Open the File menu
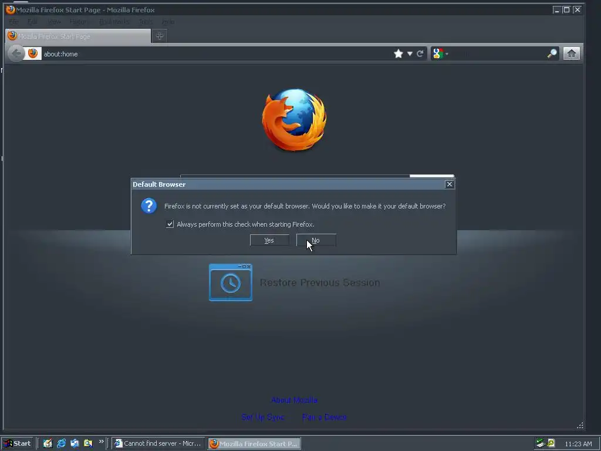 [x=14, y=22]
